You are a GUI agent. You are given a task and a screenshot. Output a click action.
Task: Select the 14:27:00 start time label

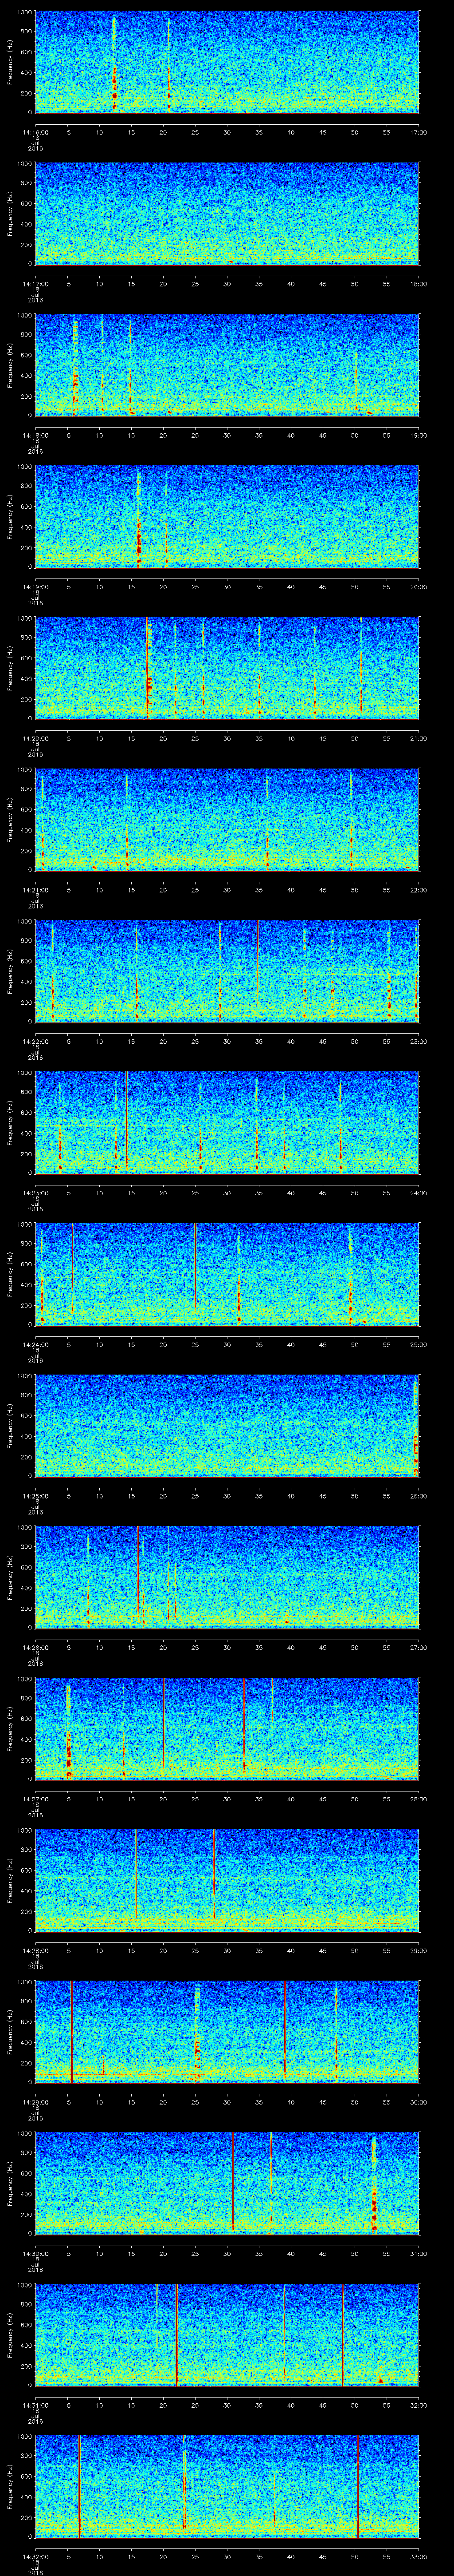click(35, 1799)
